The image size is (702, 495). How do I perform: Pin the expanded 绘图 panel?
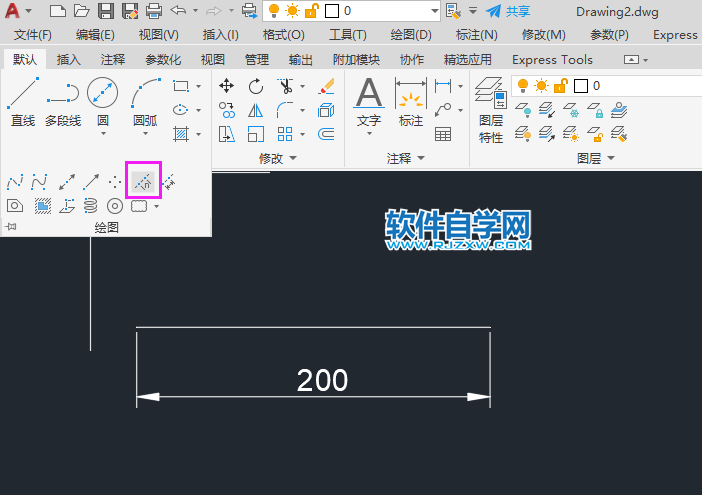tap(11, 227)
